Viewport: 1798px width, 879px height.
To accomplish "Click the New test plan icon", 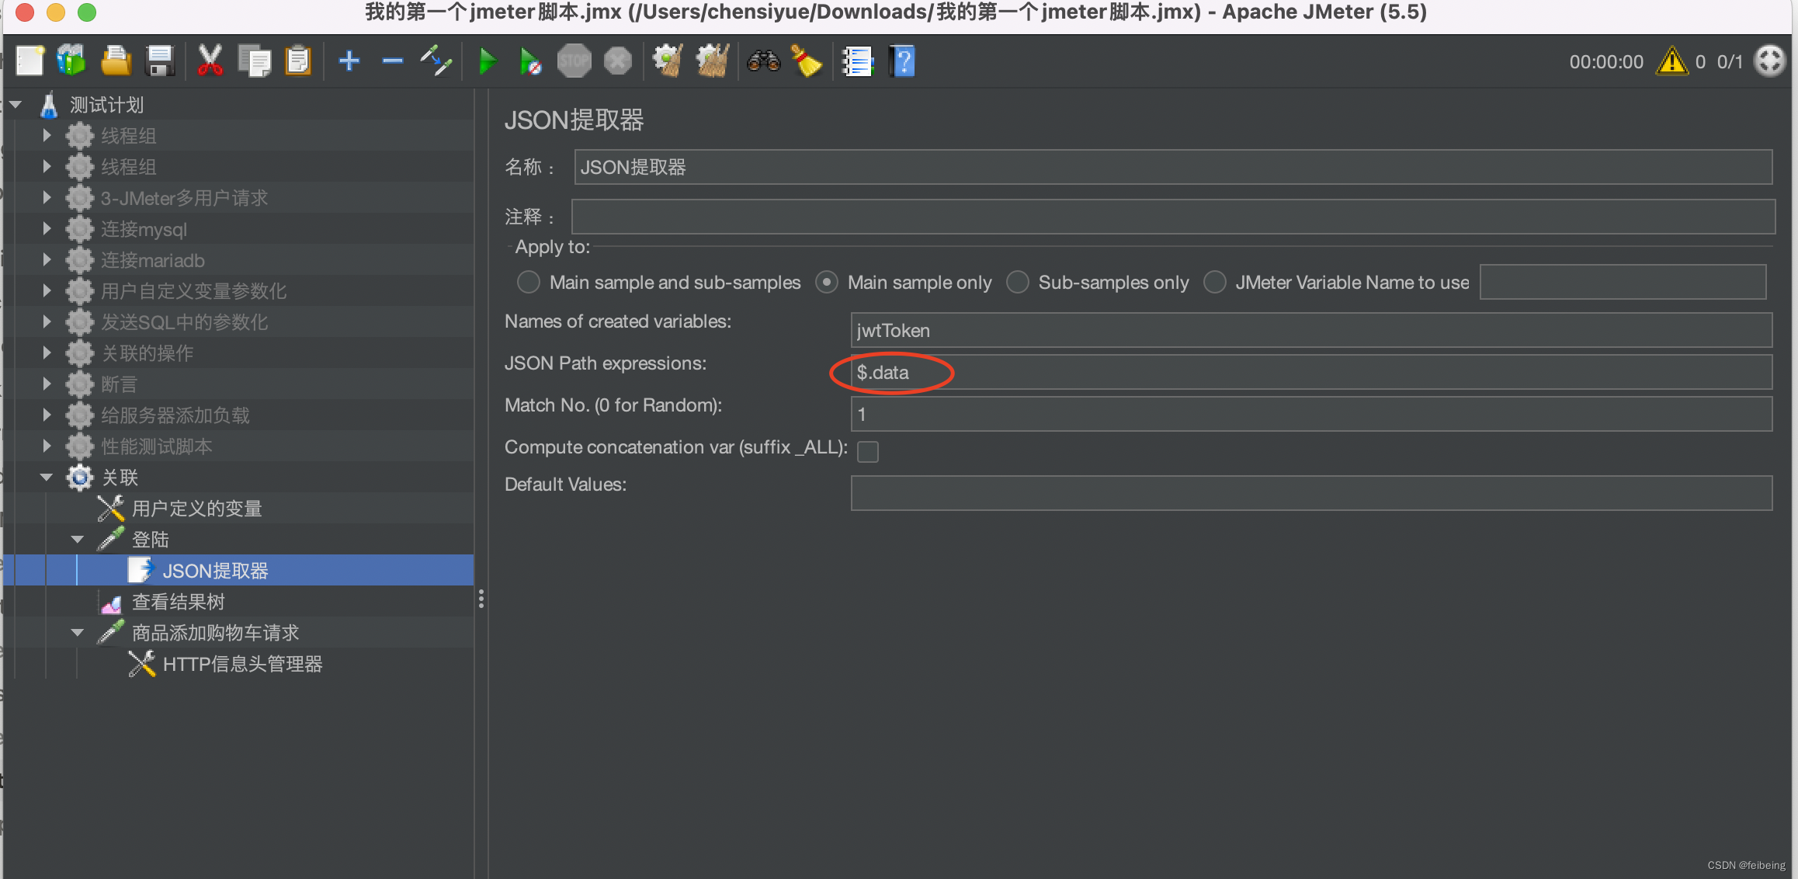I will tap(30, 61).
